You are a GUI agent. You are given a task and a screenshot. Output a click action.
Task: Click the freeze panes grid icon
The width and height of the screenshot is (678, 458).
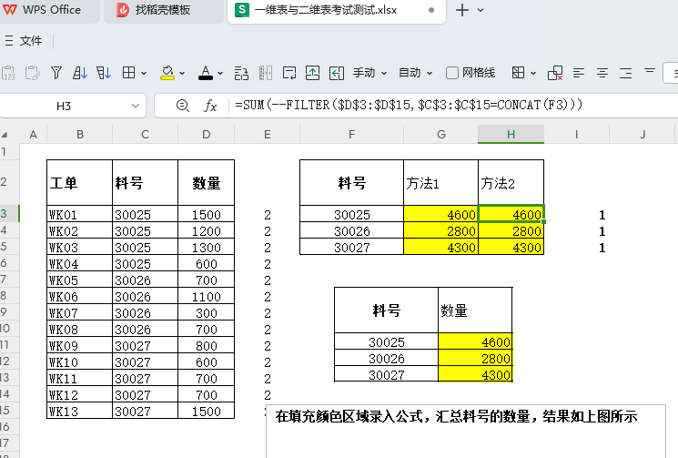pyautogui.click(x=518, y=73)
